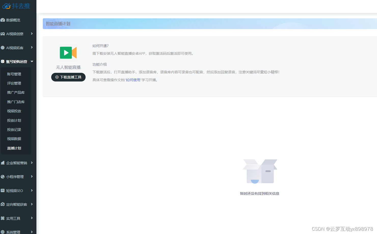
Task: Click the 企业智能营销 menu label
Action: point(17,163)
